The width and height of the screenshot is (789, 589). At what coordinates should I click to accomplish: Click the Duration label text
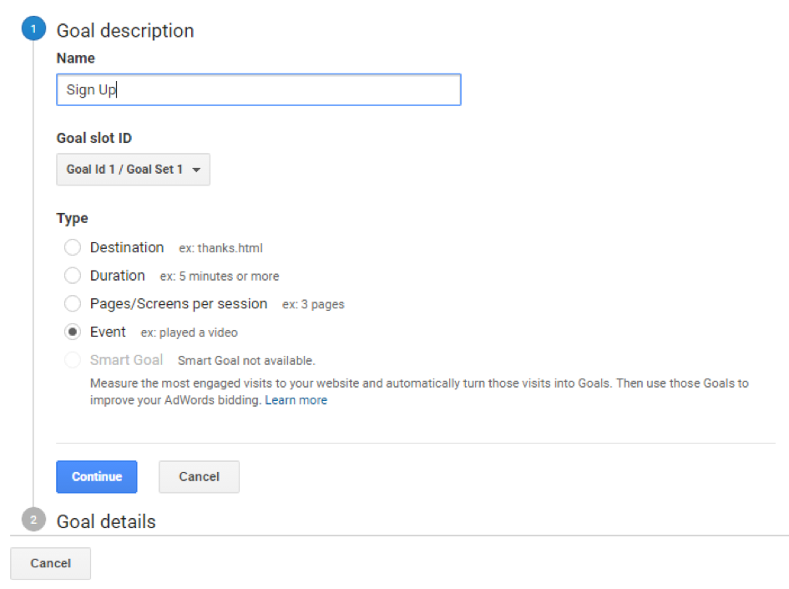tap(117, 276)
